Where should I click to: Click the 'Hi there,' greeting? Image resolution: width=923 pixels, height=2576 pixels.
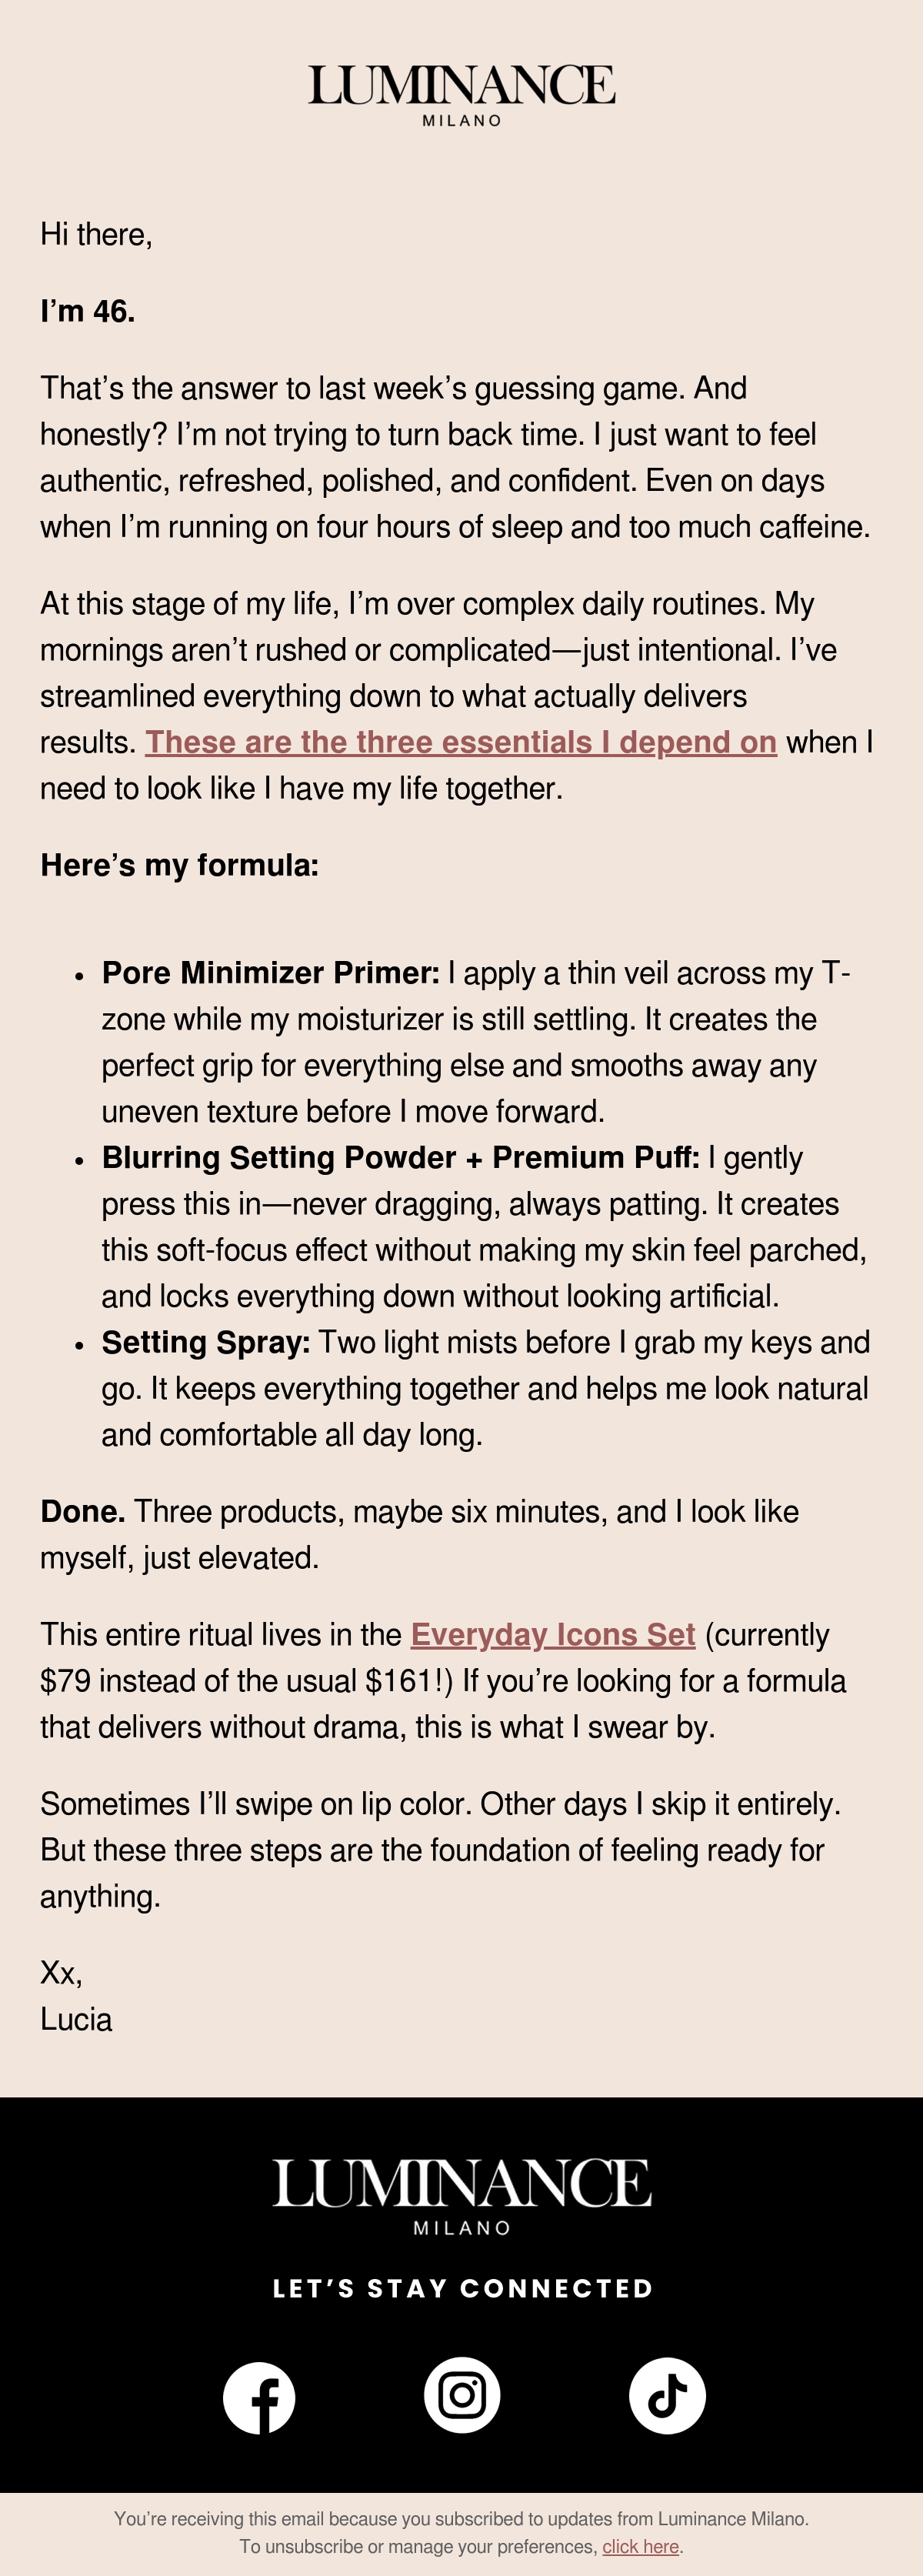coord(96,234)
